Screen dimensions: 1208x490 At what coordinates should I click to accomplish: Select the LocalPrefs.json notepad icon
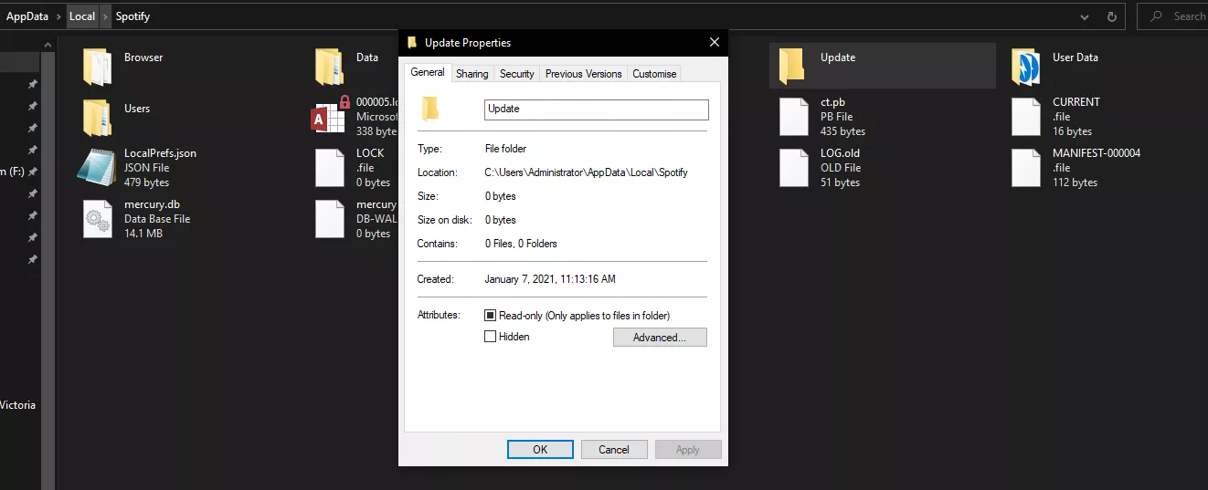point(96,168)
